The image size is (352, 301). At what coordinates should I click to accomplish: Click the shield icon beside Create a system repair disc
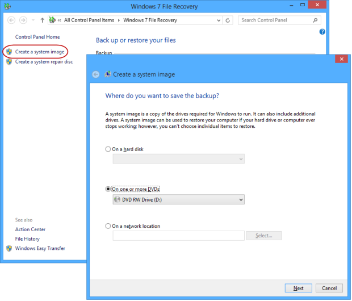(9, 62)
